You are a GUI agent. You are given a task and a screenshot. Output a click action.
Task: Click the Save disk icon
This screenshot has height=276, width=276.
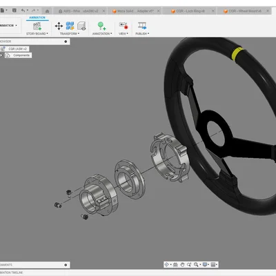coord(14,10)
